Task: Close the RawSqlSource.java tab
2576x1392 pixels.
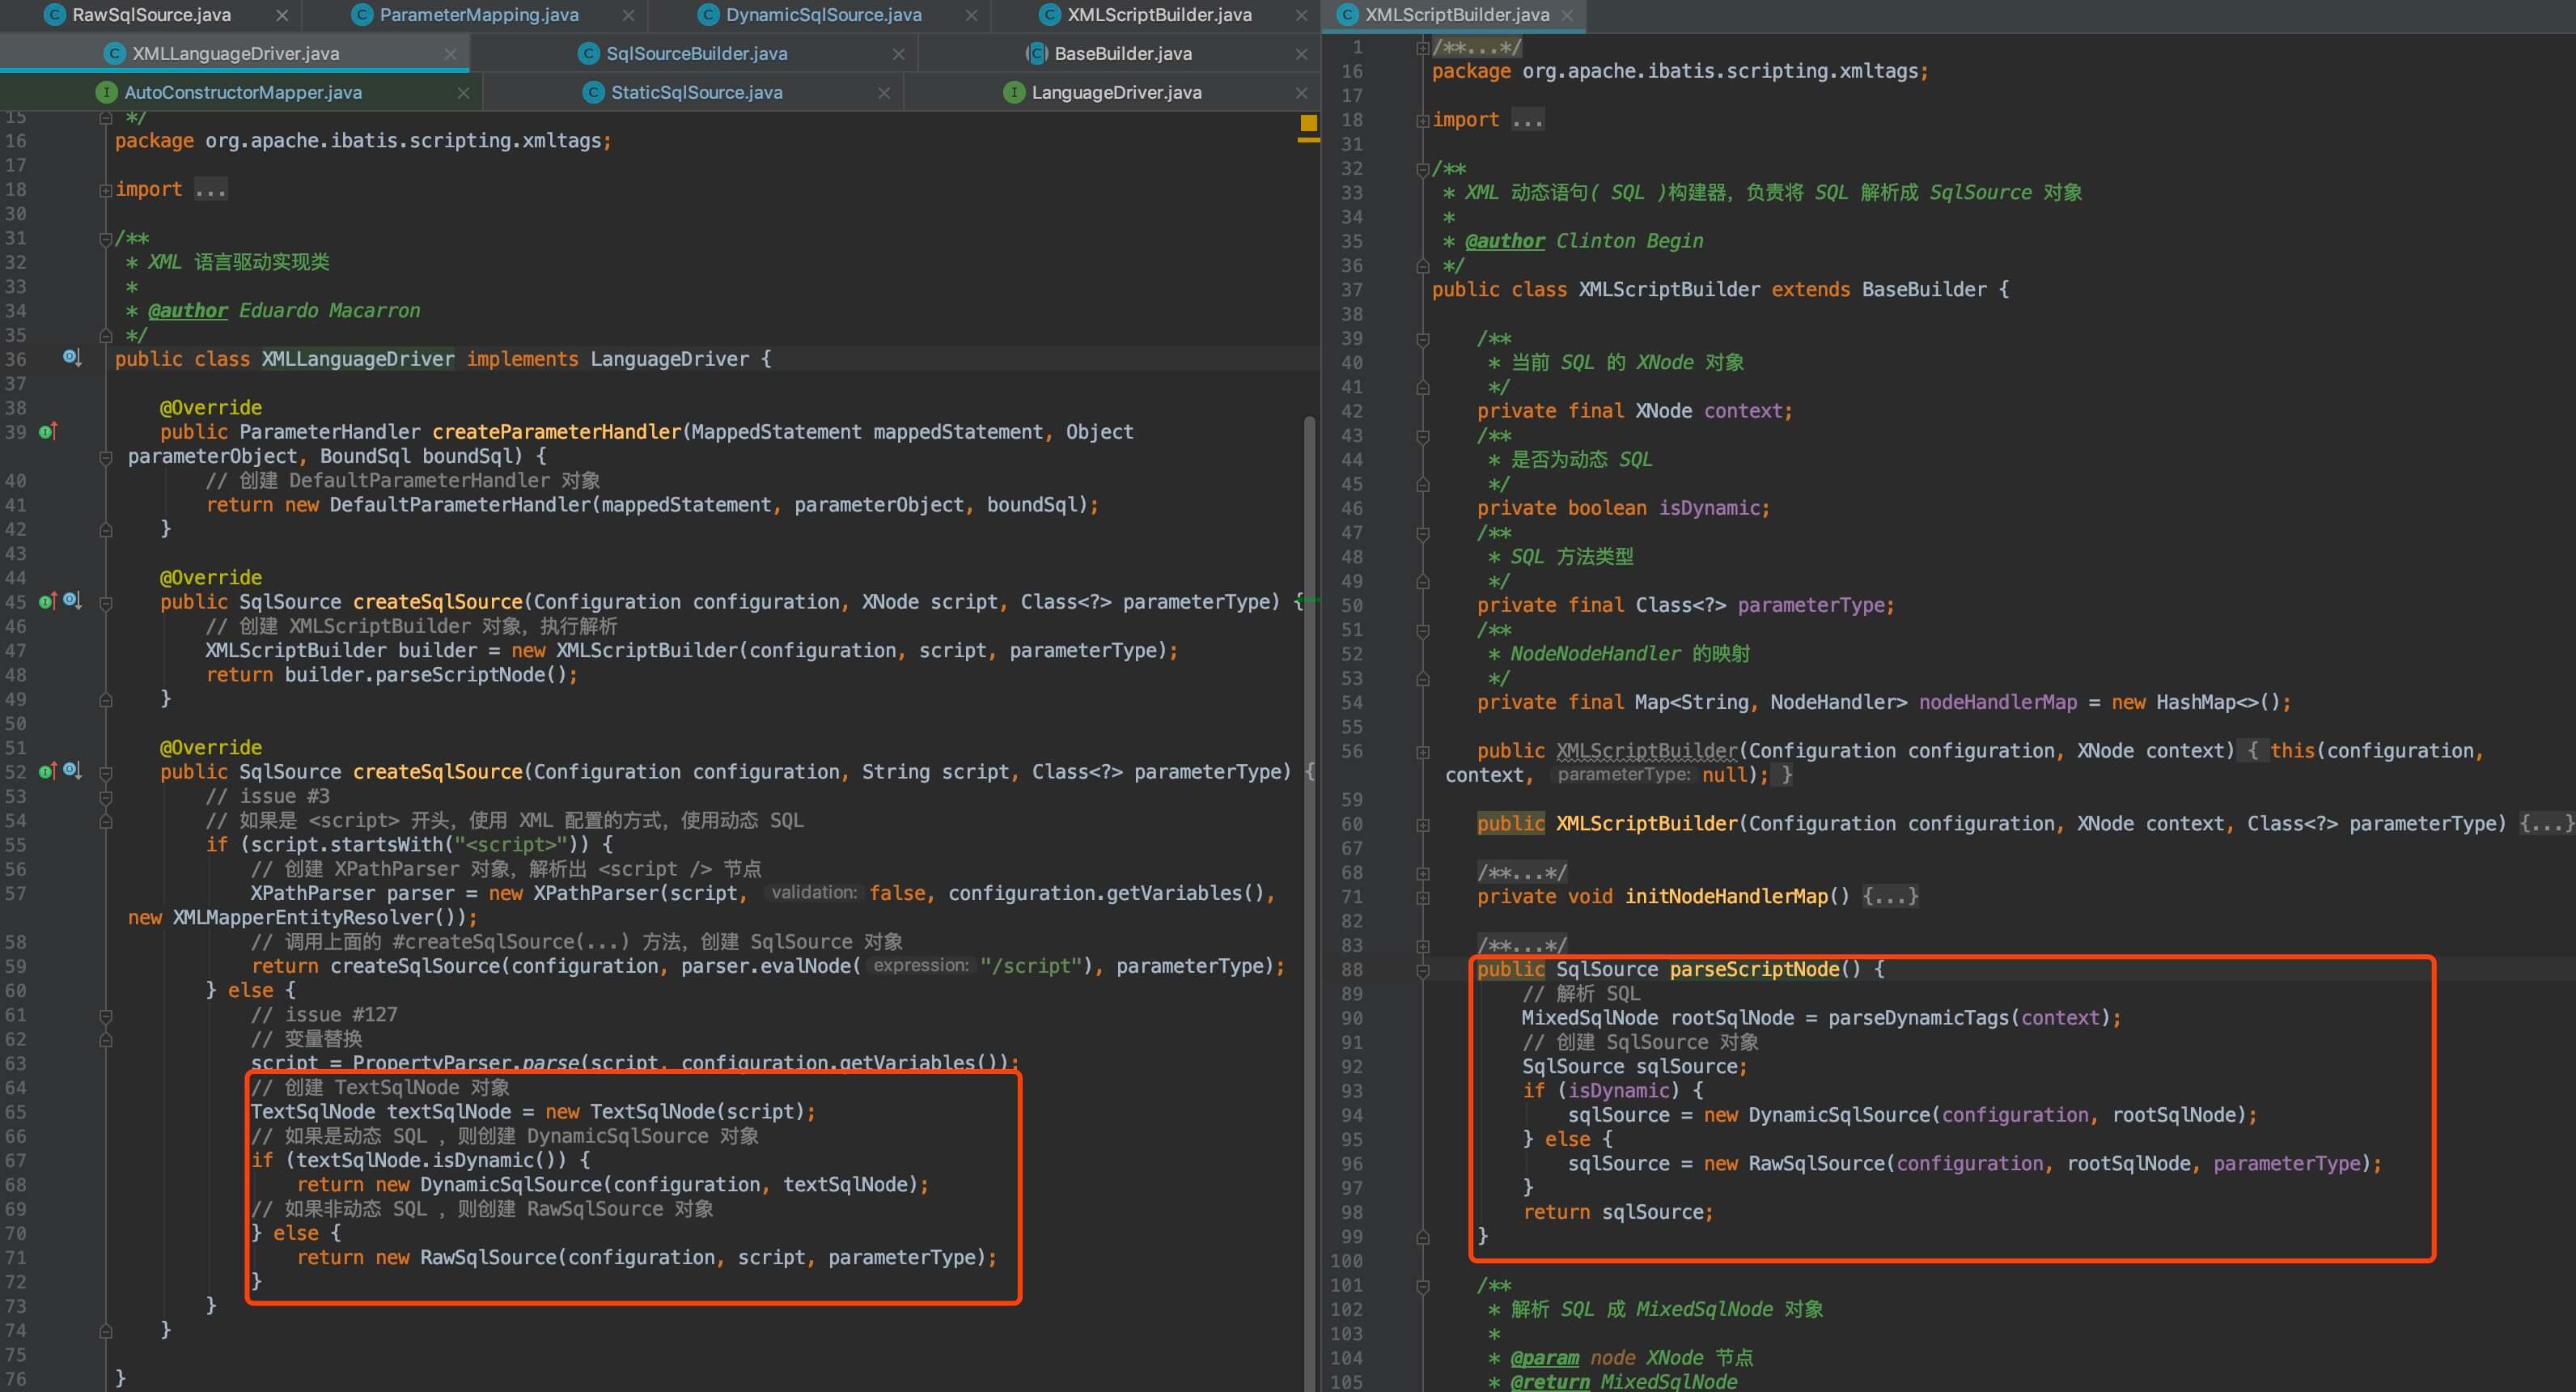Action: 282,15
